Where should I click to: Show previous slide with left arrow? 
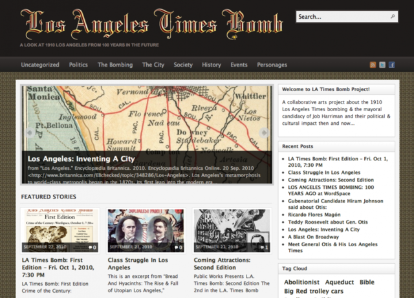(30, 133)
